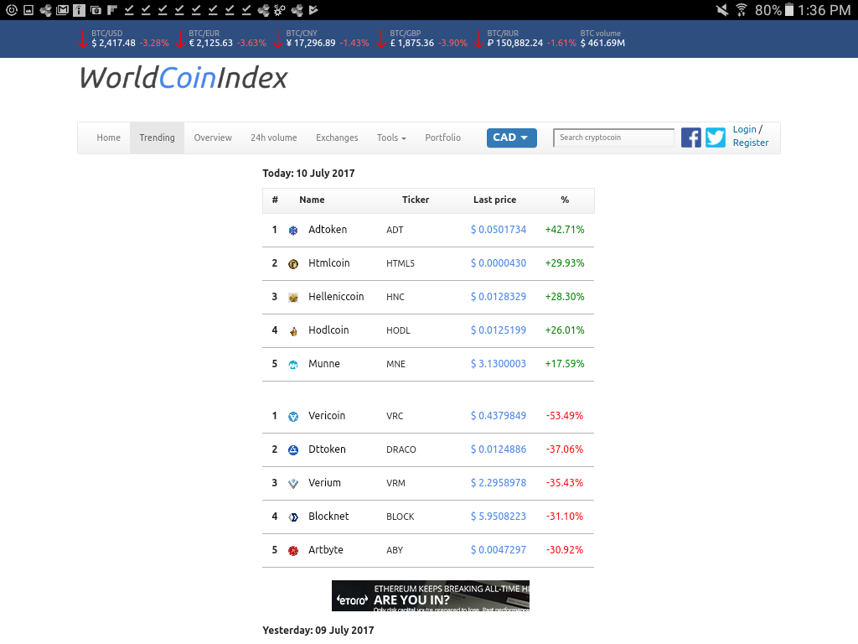The width and height of the screenshot is (858, 644).
Task: Click the -30.92% change value
Action: tap(565, 550)
